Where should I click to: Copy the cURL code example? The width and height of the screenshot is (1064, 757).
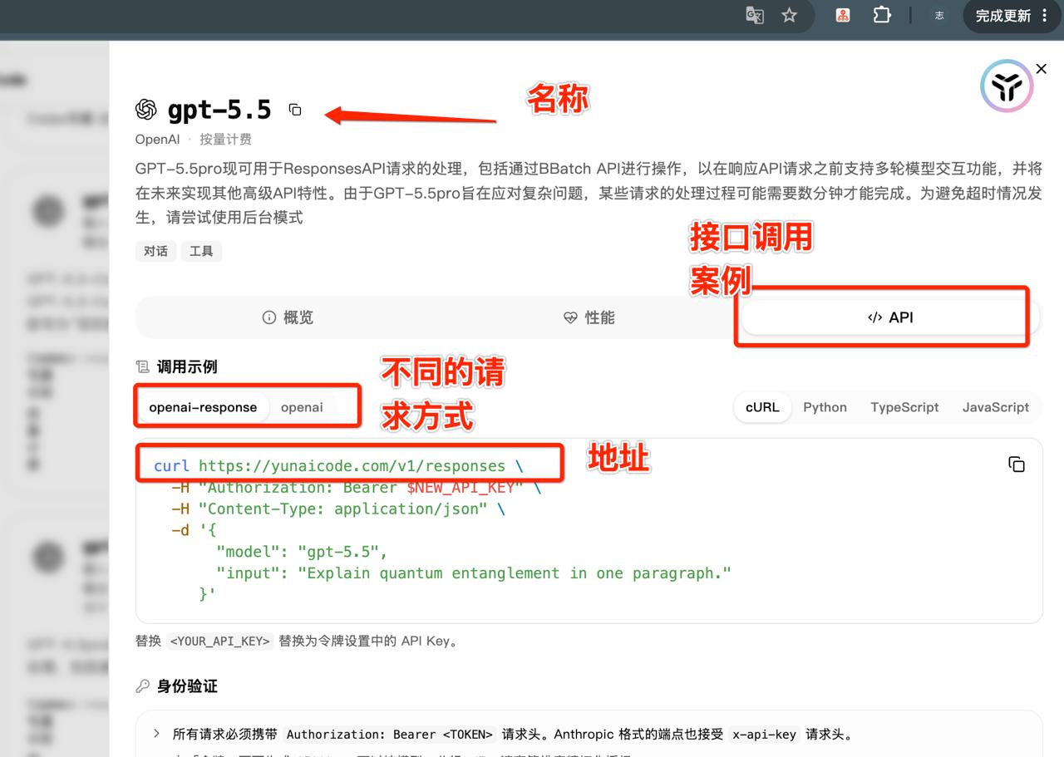pyautogui.click(x=1016, y=465)
